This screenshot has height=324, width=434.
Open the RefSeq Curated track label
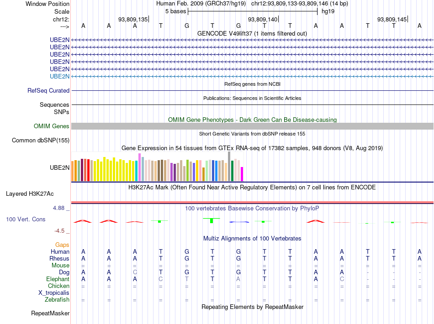click(48, 91)
